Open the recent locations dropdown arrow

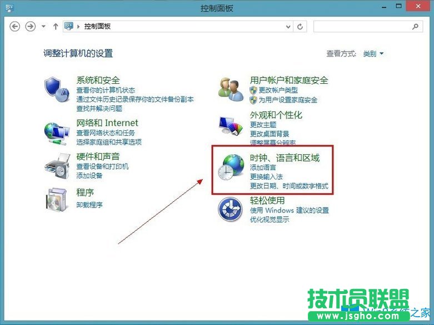click(x=43, y=27)
